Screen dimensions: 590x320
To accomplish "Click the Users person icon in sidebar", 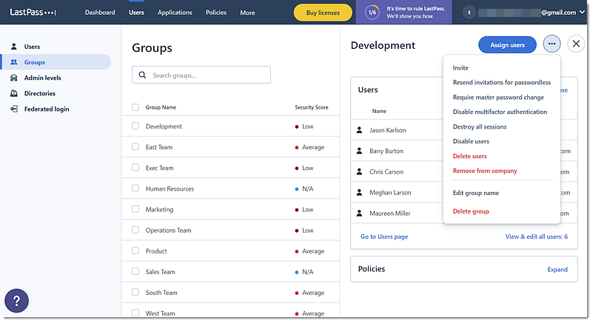I will coord(14,47).
